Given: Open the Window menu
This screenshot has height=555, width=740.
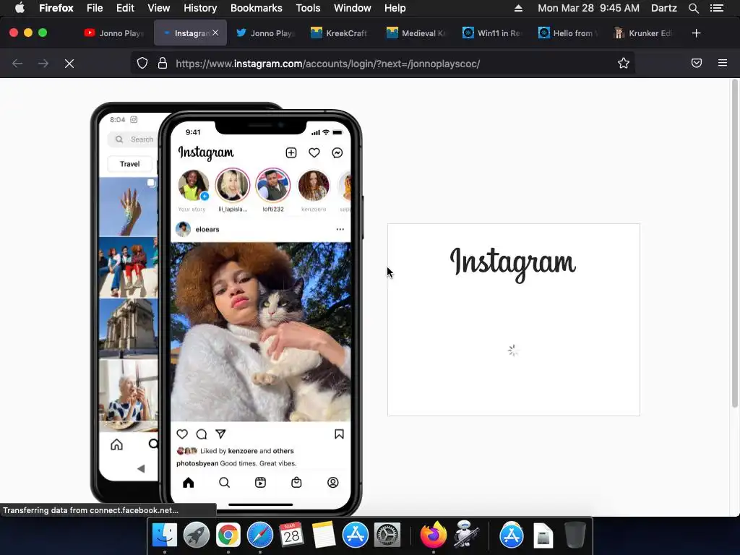Looking at the screenshot, I should click(x=353, y=8).
